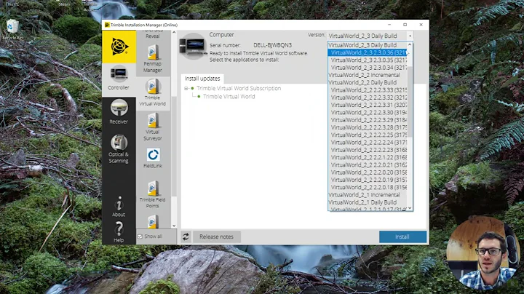
Task: Close Trimble Installation Manager window
Action: 421,25
